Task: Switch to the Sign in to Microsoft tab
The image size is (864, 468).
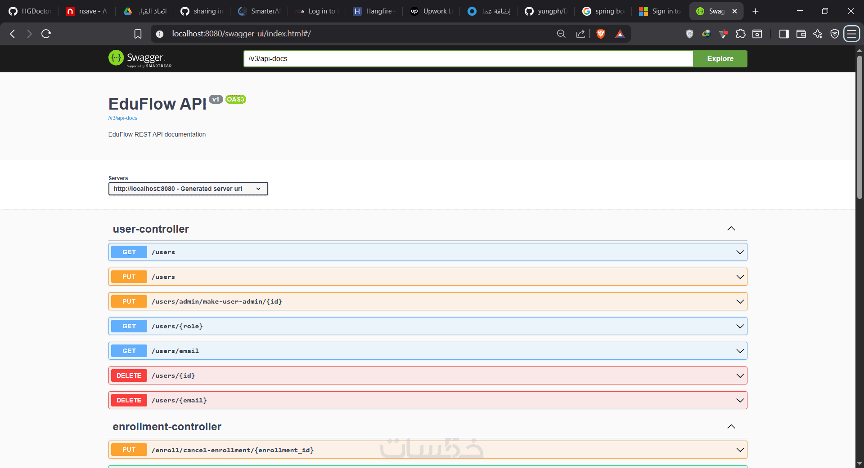Action: (660, 11)
